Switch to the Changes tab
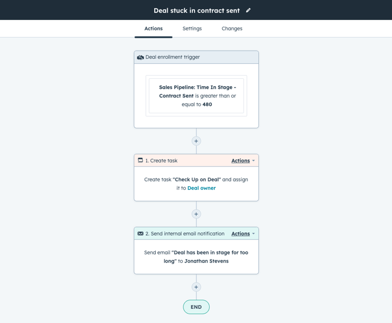 coord(232,29)
